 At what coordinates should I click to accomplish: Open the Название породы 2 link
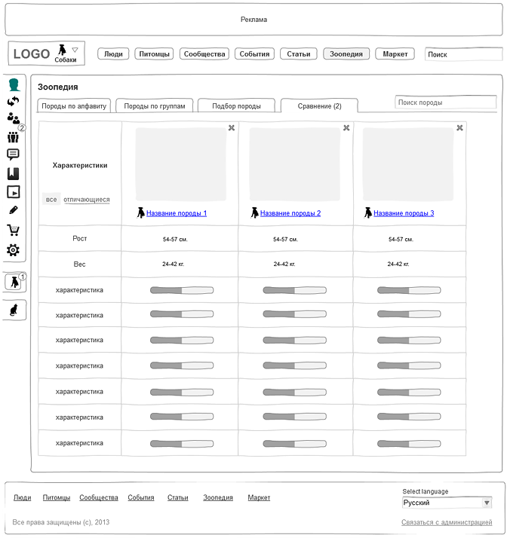point(290,213)
